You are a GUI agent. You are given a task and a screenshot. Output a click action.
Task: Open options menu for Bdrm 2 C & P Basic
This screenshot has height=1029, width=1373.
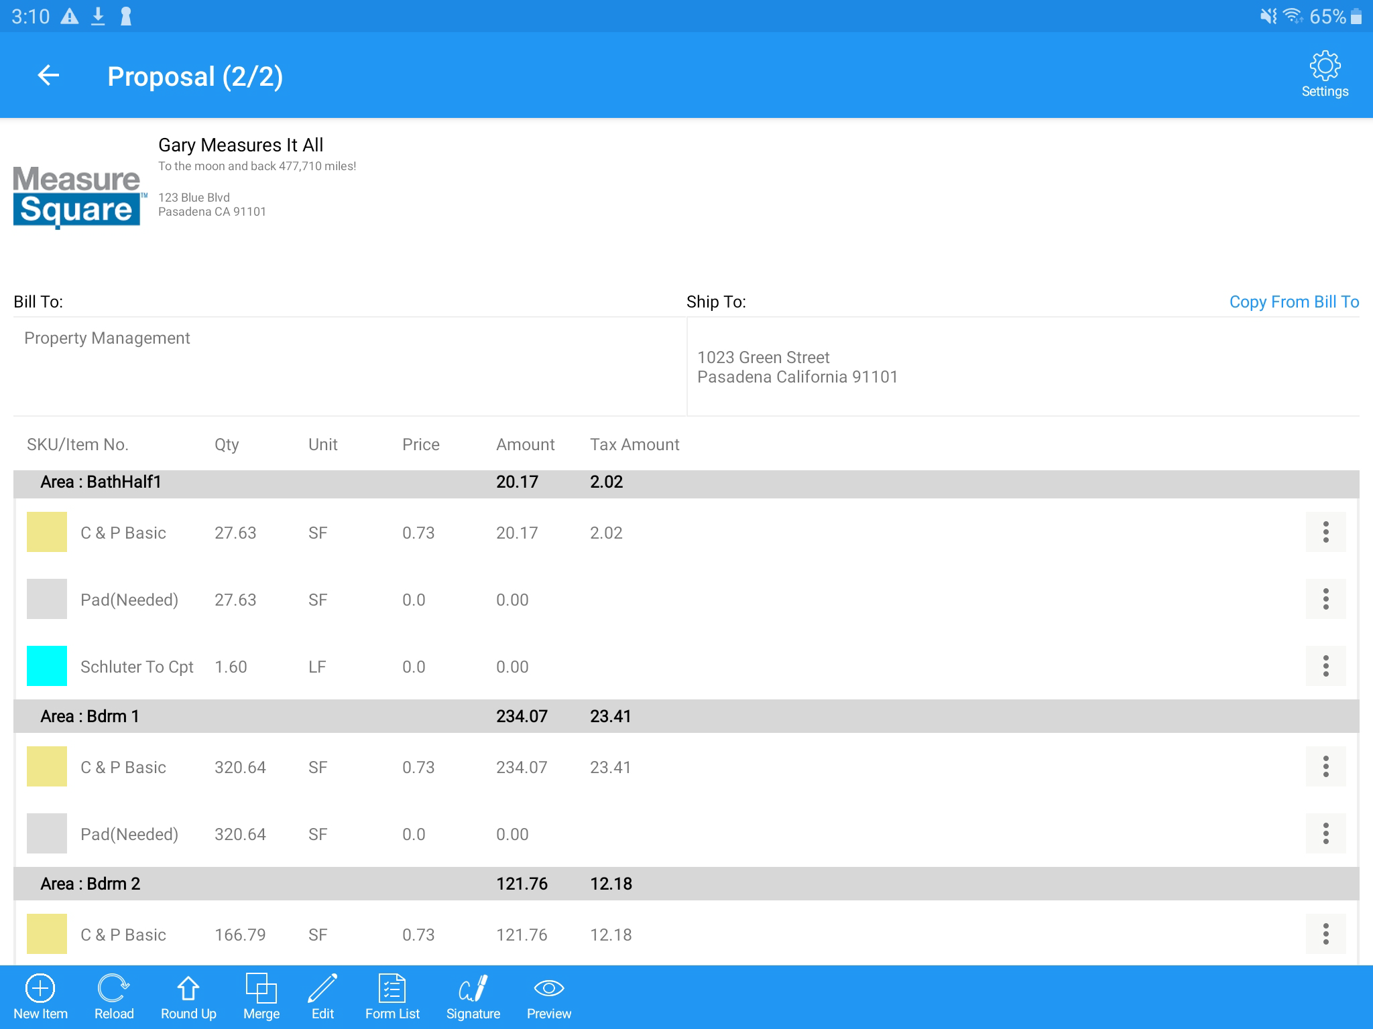(x=1325, y=934)
